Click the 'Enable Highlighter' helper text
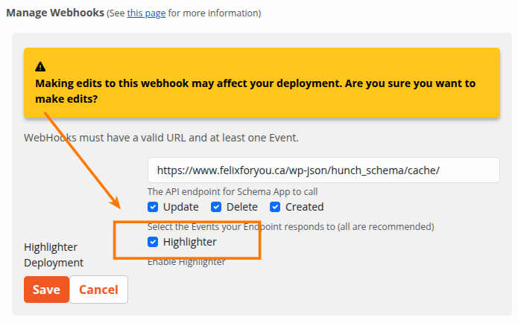 (x=186, y=262)
